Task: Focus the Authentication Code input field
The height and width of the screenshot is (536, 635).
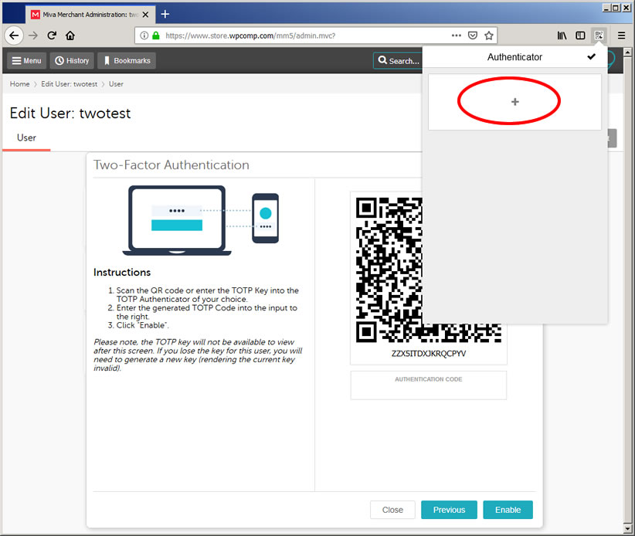Action: [429, 389]
